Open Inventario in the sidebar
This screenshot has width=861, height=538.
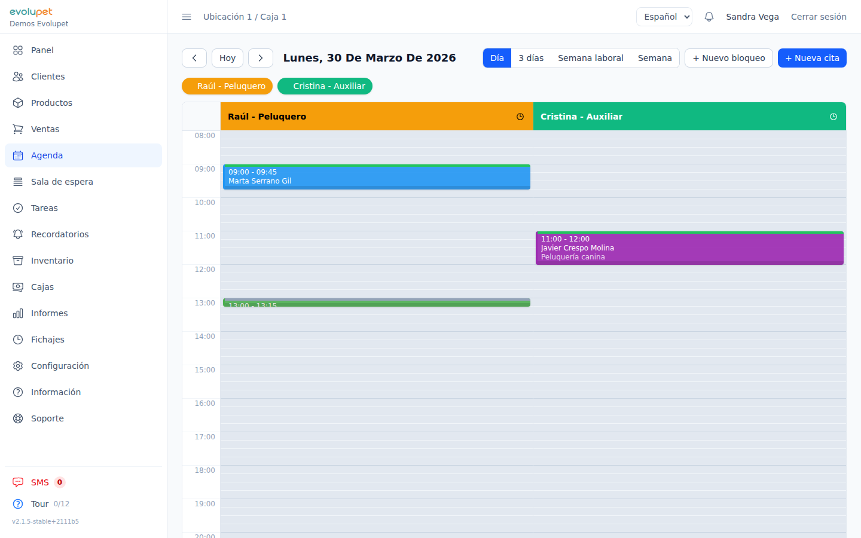pyautogui.click(x=52, y=261)
